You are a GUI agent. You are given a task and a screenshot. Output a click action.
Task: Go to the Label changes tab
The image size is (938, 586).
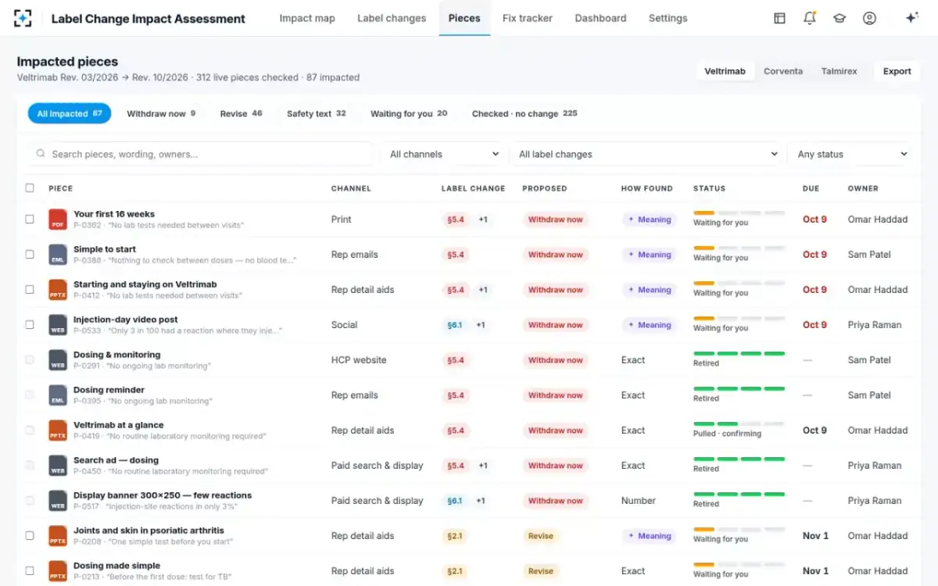point(392,18)
